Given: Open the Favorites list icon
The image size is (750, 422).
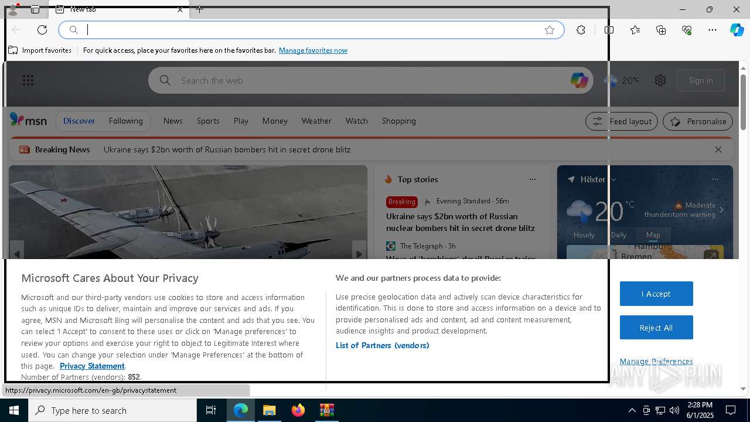Looking at the screenshot, I should [x=635, y=30].
